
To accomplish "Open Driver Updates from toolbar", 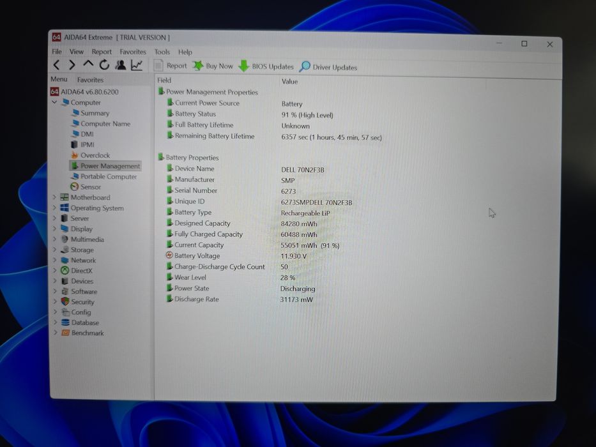I will [328, 67].
